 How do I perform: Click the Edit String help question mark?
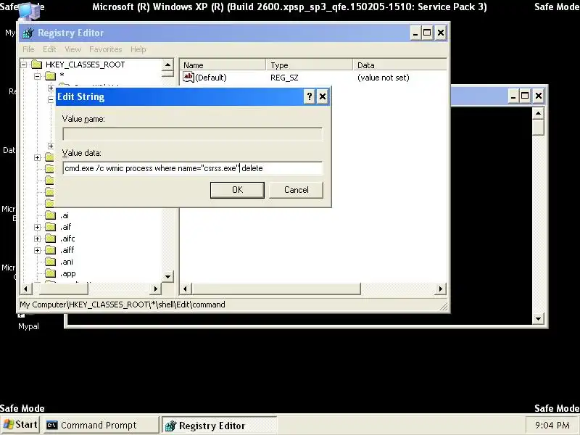(x=310, y=97)
